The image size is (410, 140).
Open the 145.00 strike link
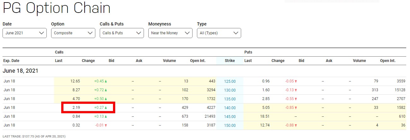pos(230,116)
